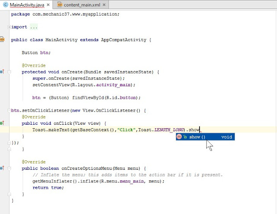
Task: Open related XML file gutter icon beside class declaration
Action: coord(2,39)
